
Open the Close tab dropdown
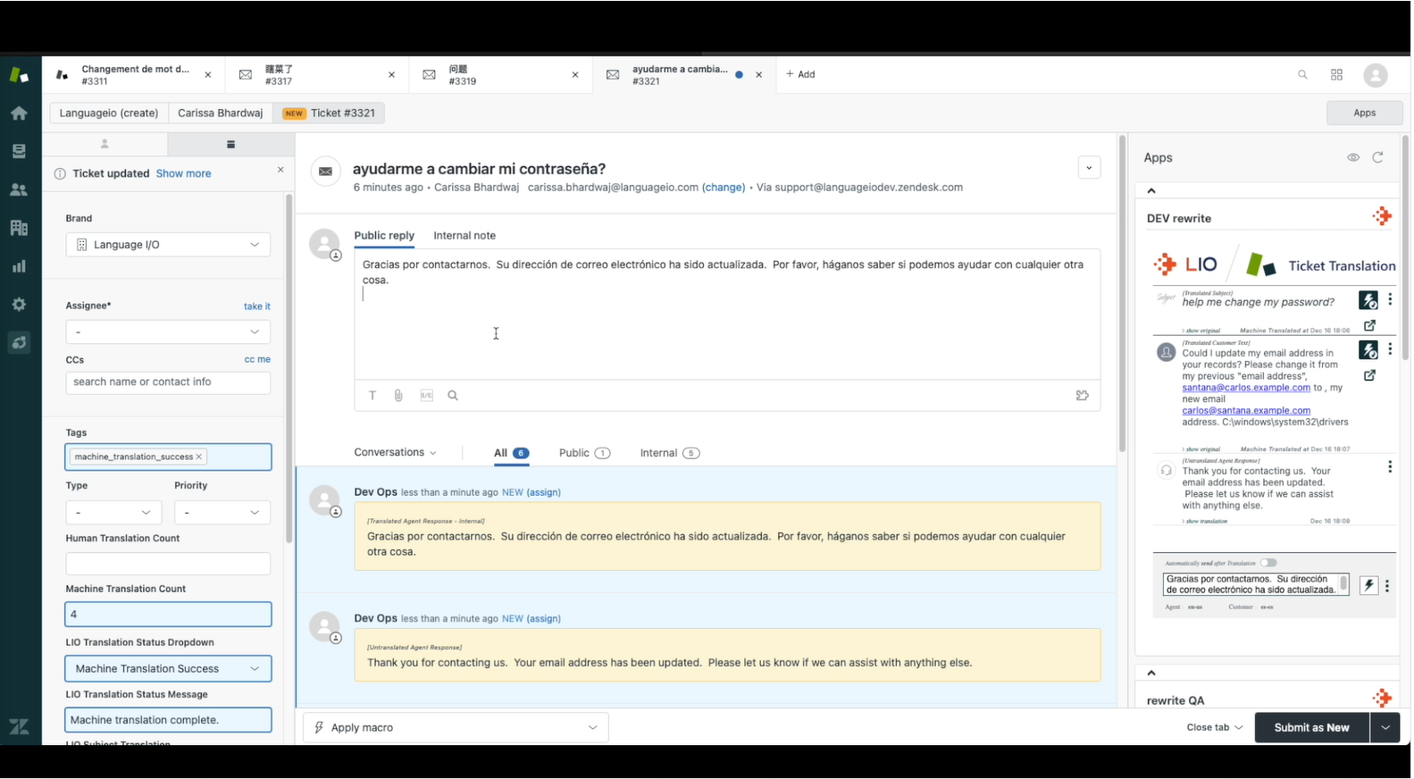pos(1214,728)
